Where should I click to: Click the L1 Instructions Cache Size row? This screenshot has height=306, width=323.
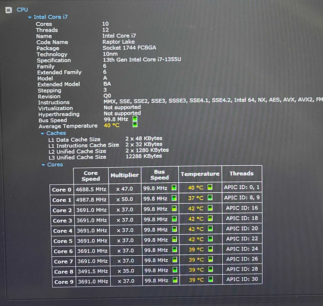pyautogui.click(x=105, y=145)
